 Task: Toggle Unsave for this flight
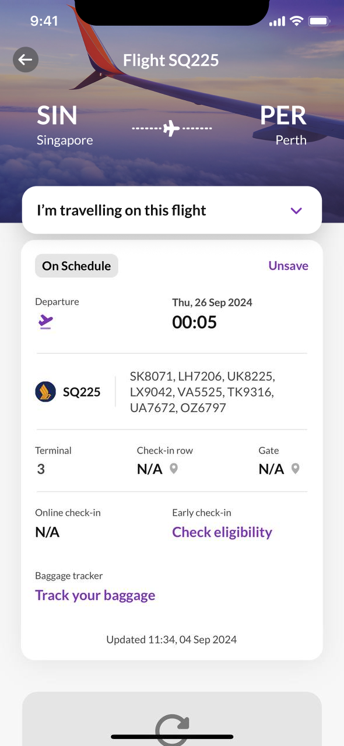pyautogui.click(x=288, y=266)
